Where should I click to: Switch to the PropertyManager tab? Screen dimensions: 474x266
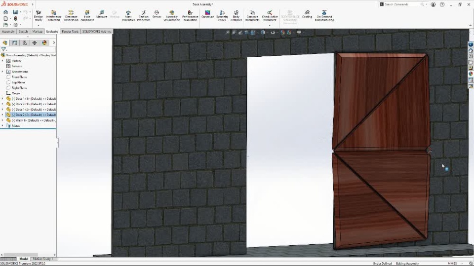tap(15, 43)
